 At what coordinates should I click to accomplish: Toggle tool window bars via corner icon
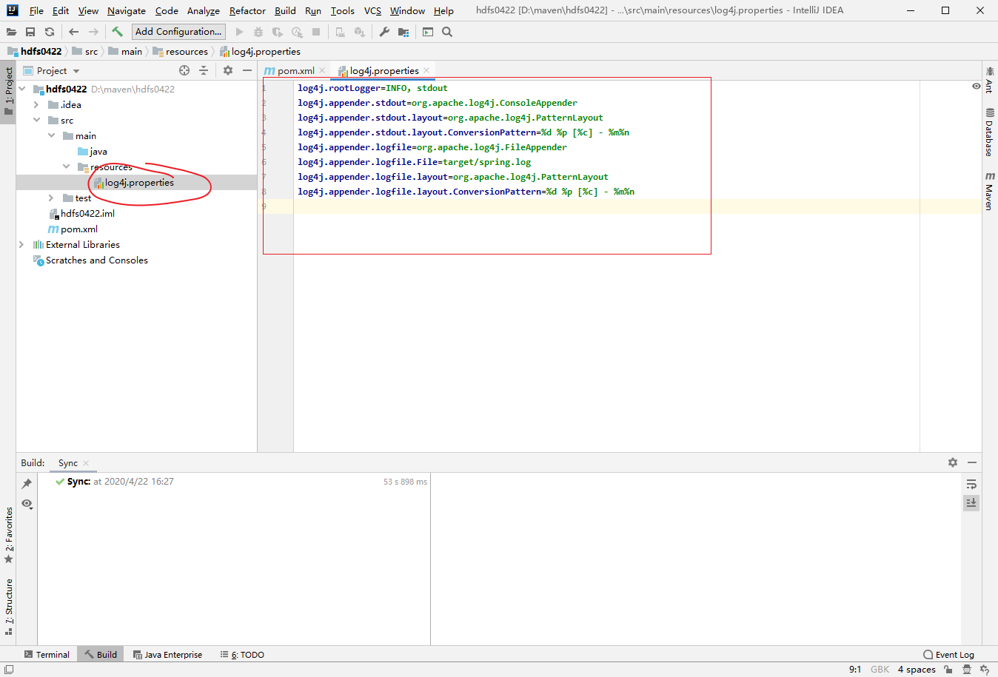pyautogui.click(x=8, y=670)
